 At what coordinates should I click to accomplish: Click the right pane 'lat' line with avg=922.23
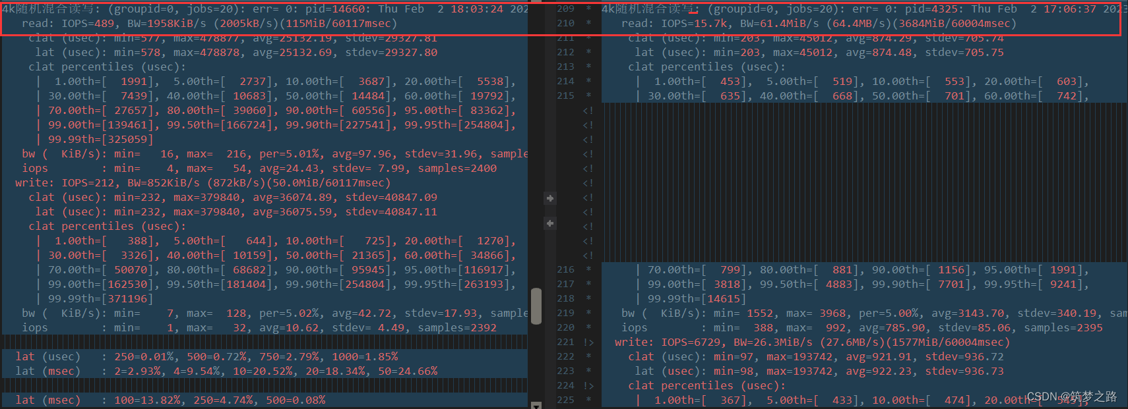coord(819,371)
